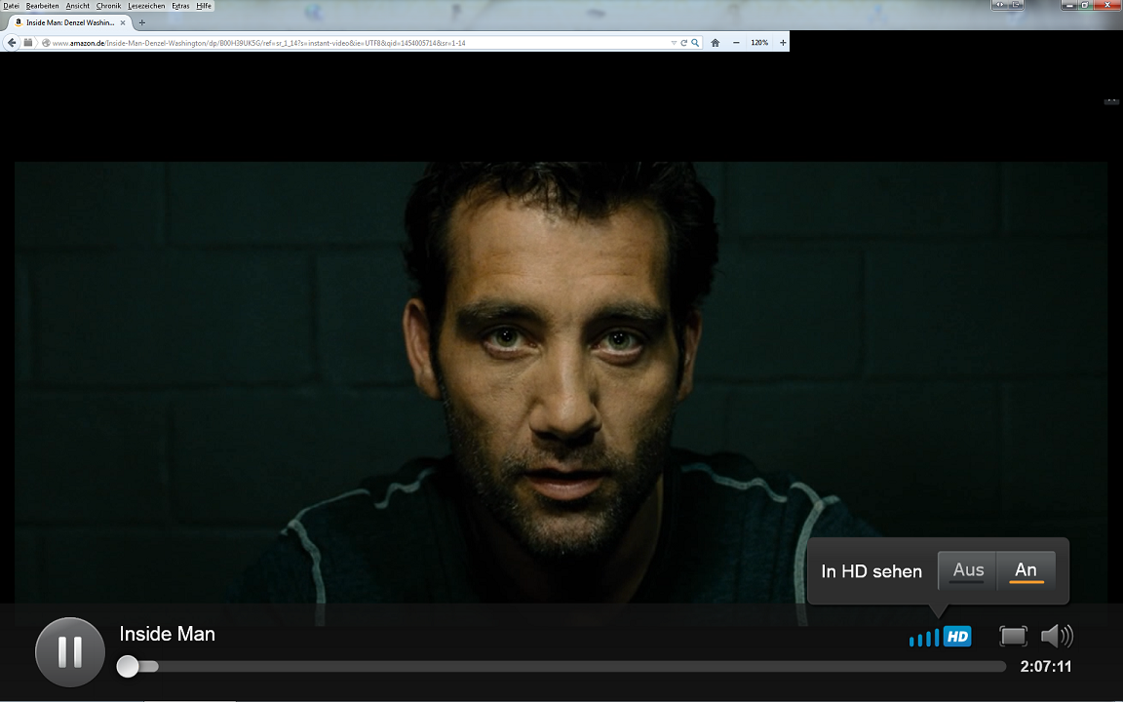This screenshot has height=702, width=1123.
Task: Click the site identity icon before the URL
Action: [46, 43]
